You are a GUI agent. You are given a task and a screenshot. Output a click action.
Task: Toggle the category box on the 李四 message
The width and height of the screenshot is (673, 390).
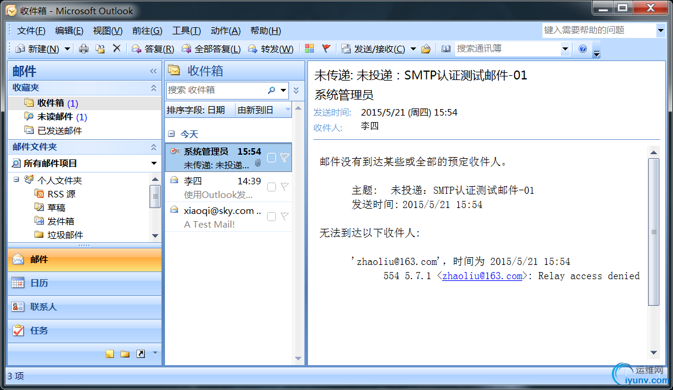(271, 187)
